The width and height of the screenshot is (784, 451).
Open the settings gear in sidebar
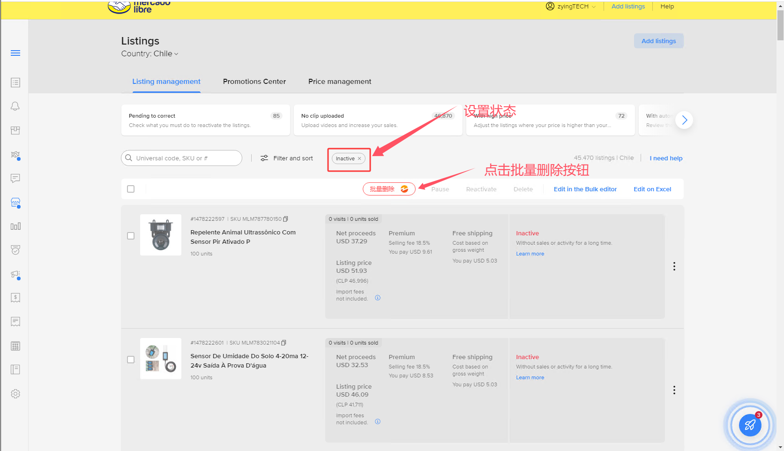pos(15,394)
